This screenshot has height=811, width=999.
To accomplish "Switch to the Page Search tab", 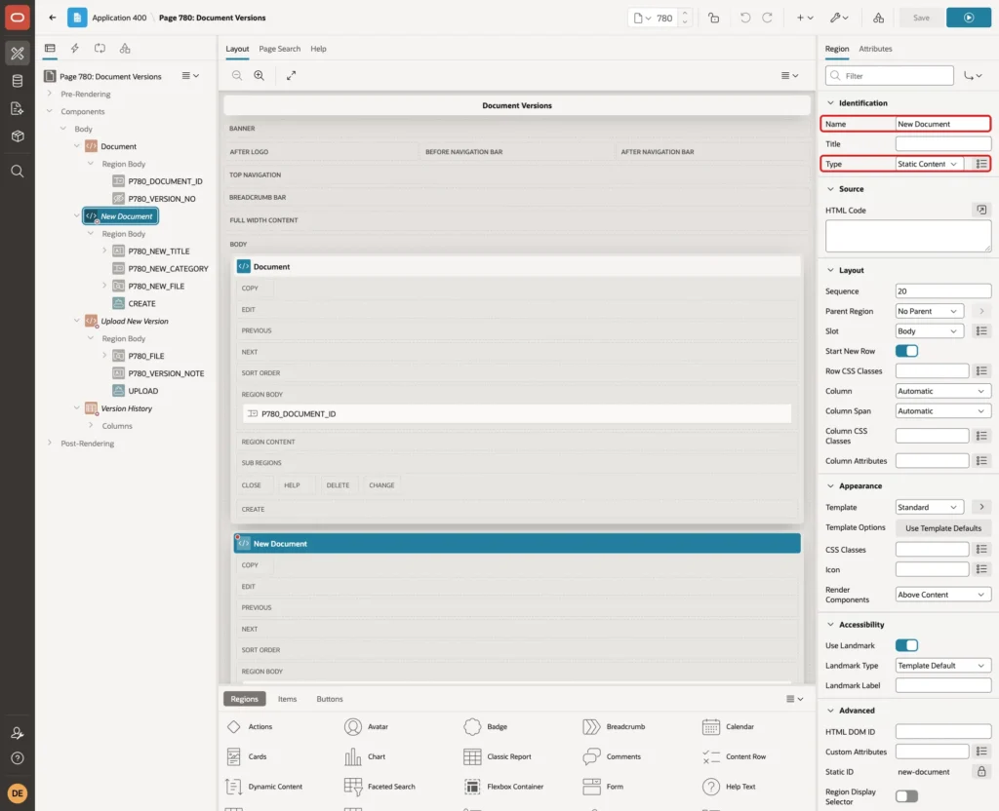I will [x=279, y=49].
